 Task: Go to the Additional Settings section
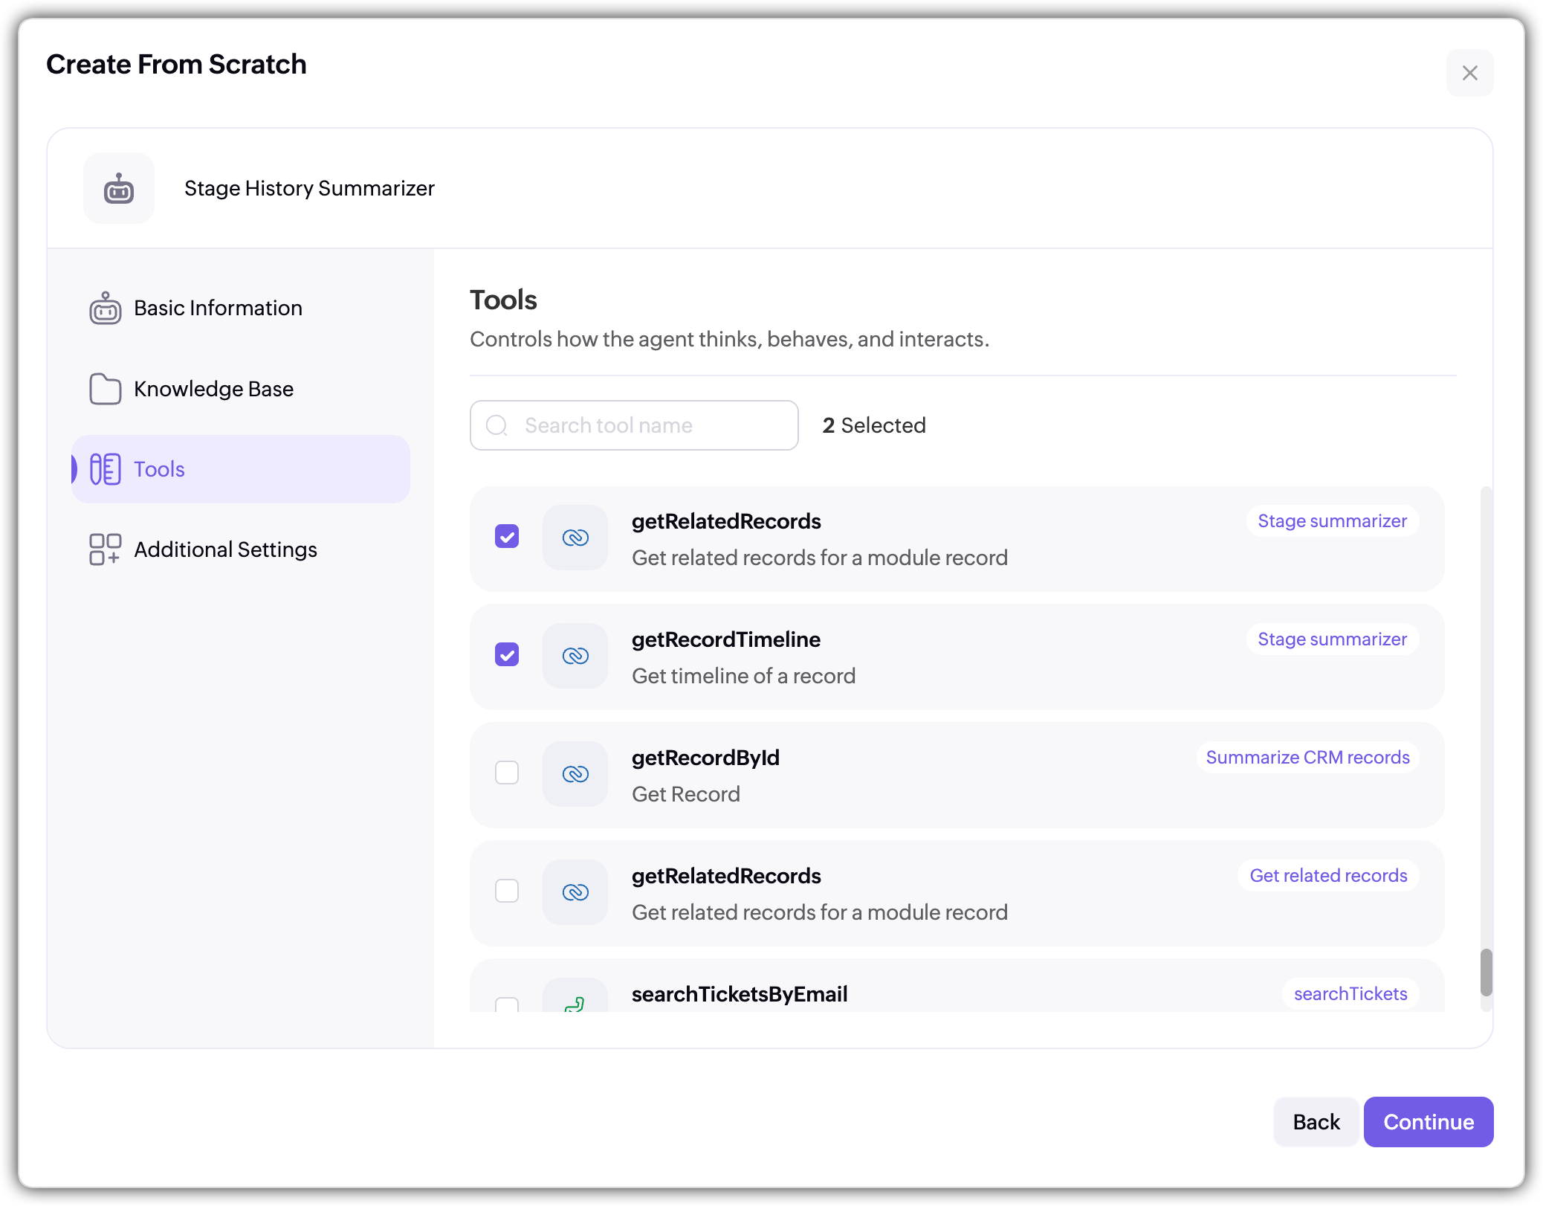point(225,549)
